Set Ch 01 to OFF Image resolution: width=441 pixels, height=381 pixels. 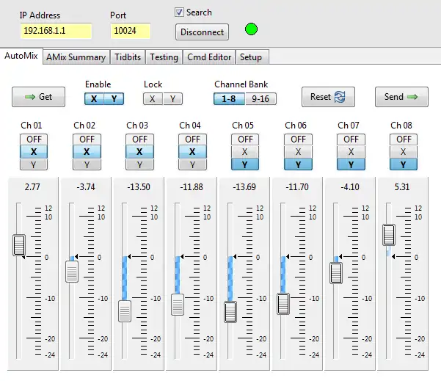pos(34,139)
